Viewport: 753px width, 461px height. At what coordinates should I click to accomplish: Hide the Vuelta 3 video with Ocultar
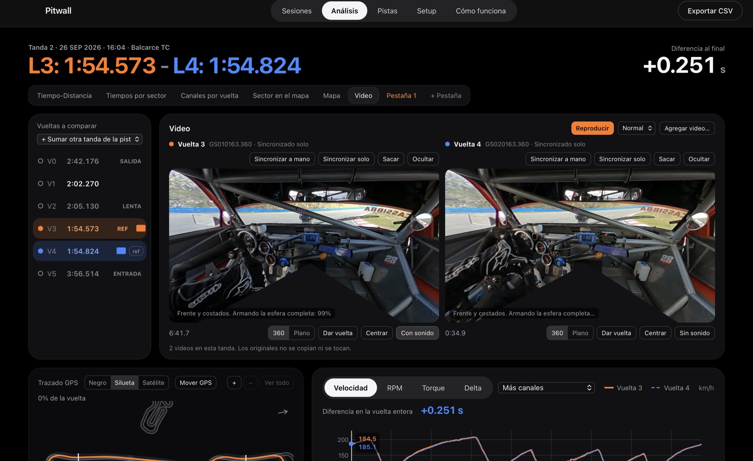pos(423,159)
